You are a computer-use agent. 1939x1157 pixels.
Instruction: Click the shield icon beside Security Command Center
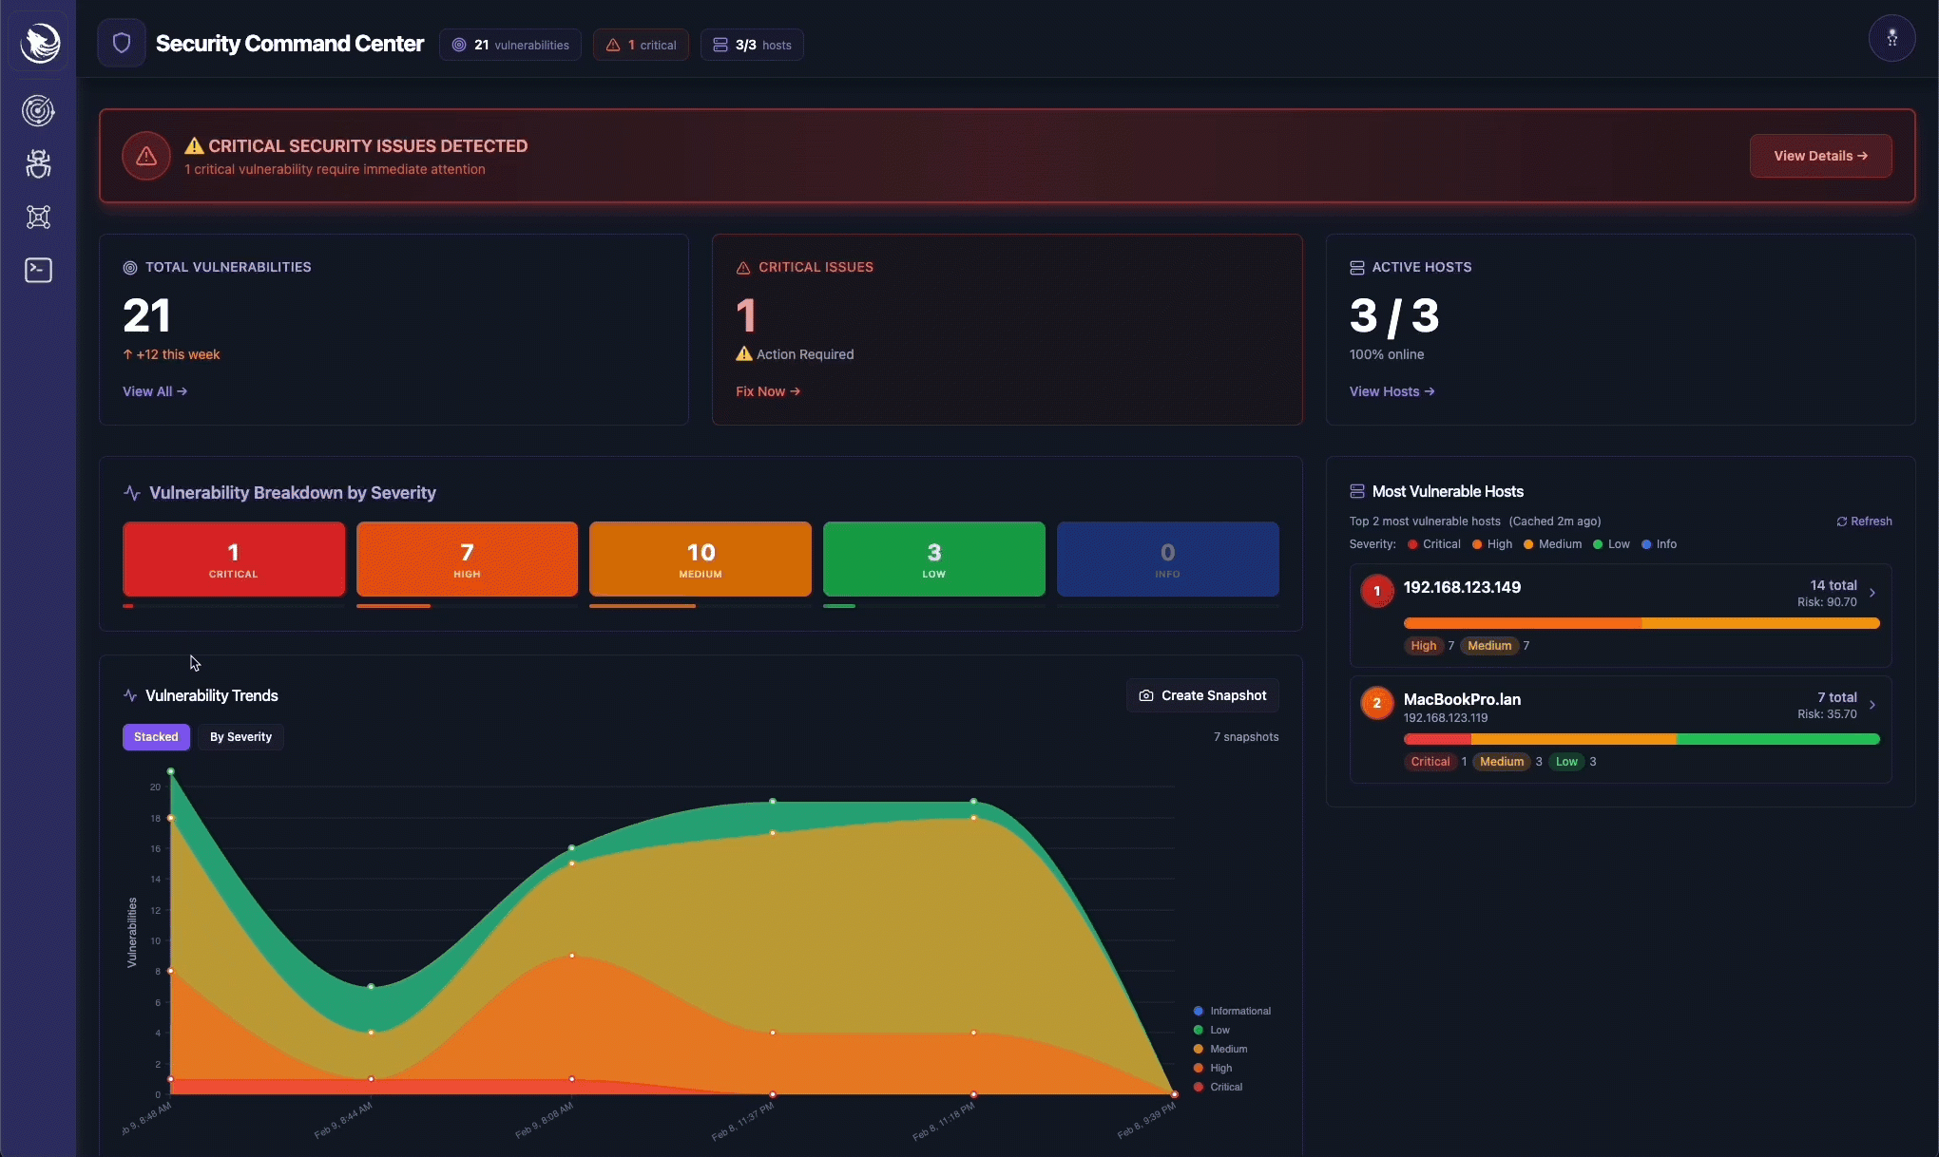point(122,43)
